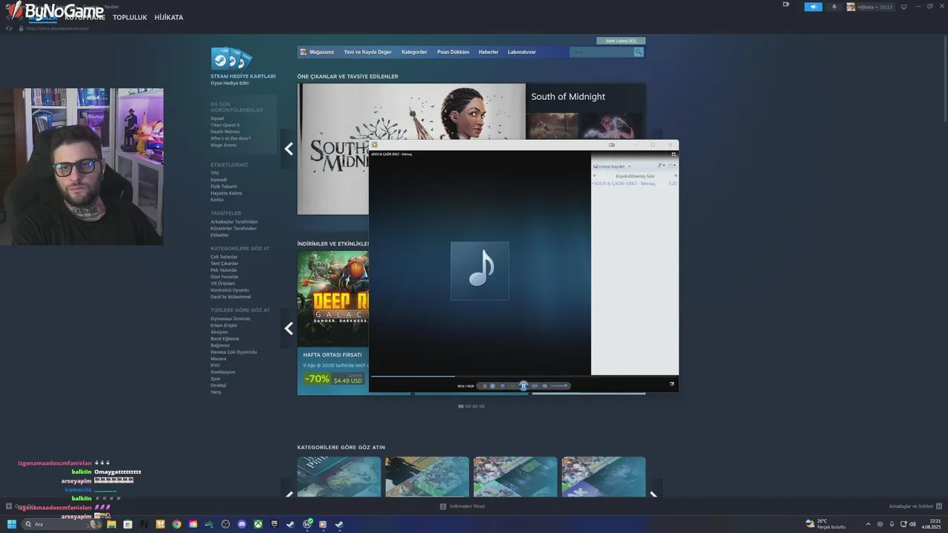
Task: Open 'Who's at the door?' link
Action: tap(230, 138)
